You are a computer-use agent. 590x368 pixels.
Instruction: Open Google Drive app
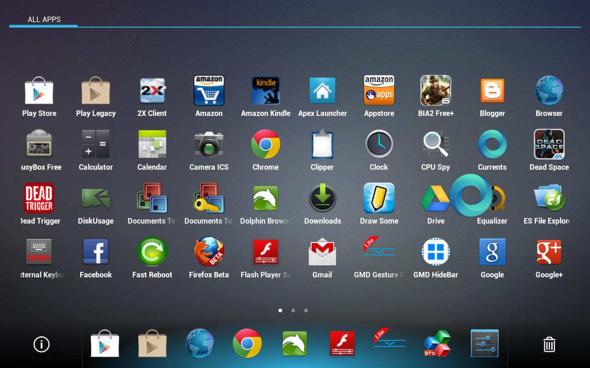[436, 198]
